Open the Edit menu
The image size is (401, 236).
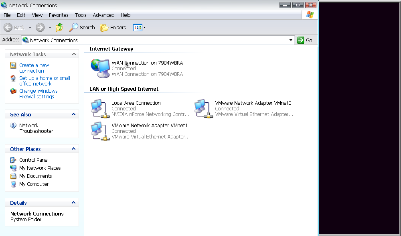(21, 15)
